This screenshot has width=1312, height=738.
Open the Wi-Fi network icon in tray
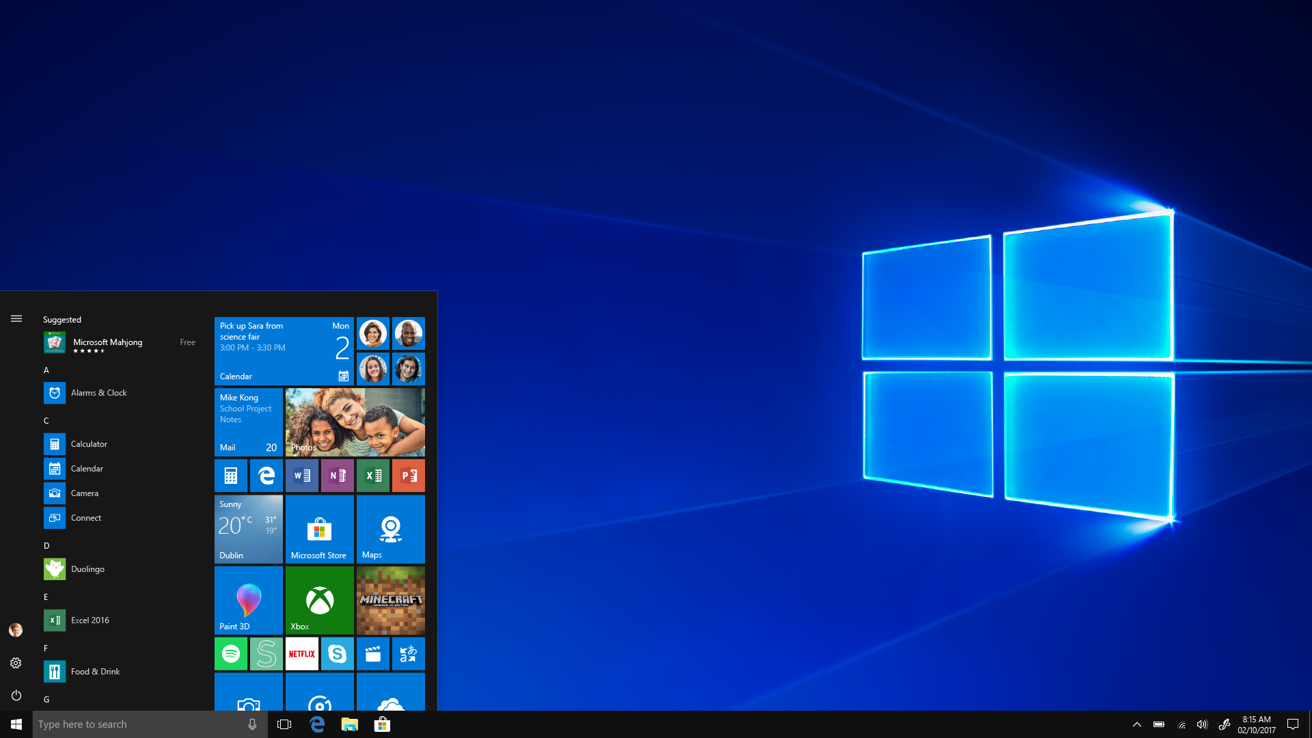click(x=1181, y=724)
